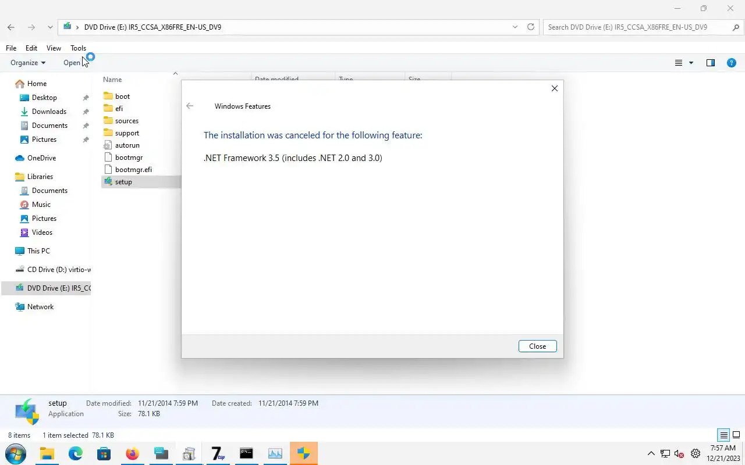Click DVD Drive breadcrumb in address bar

click(152, 27)
